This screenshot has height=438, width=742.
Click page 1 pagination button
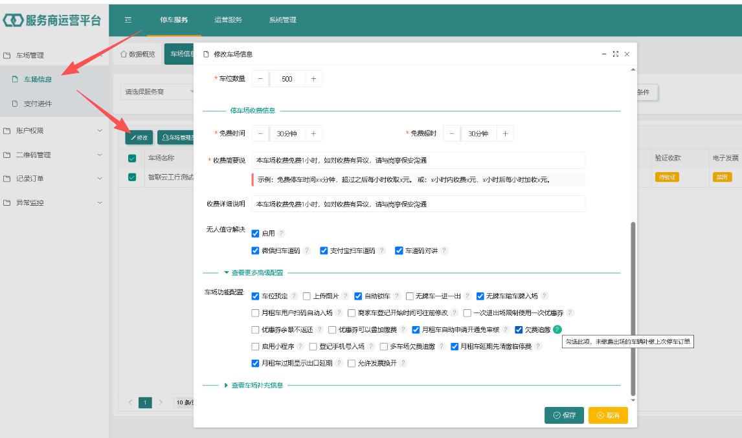coord(145,402)
